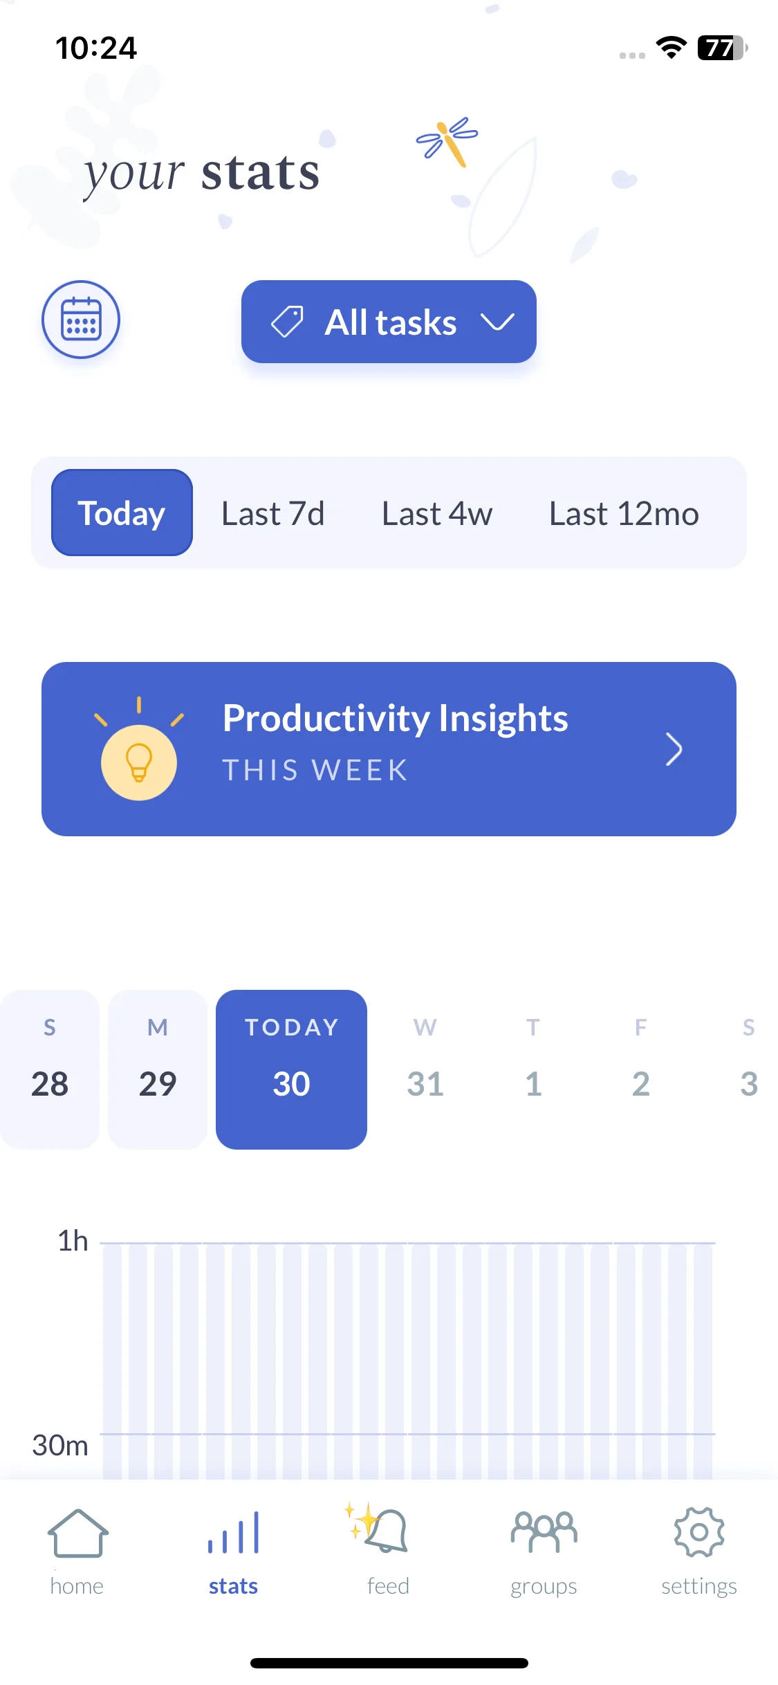Tap the home icon in bottom bar
Image resolution: width=778 pixels, height=1685 pixels.
[77, 1533]
